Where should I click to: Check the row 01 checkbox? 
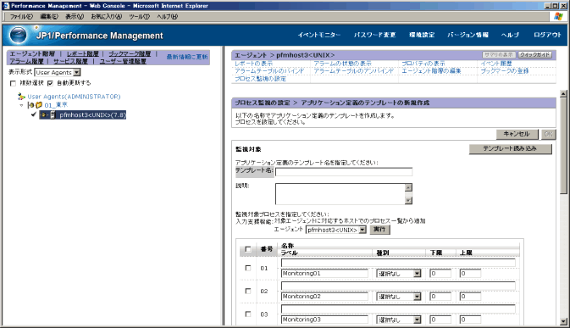(x=248, y=268)
